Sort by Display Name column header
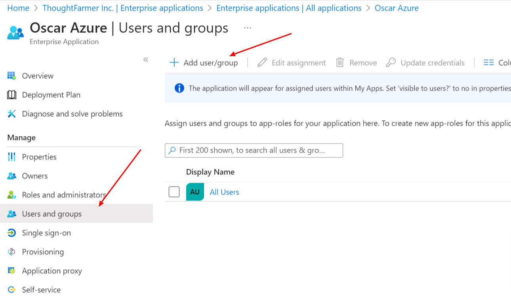The image size is (511, 299). point(210,172)
